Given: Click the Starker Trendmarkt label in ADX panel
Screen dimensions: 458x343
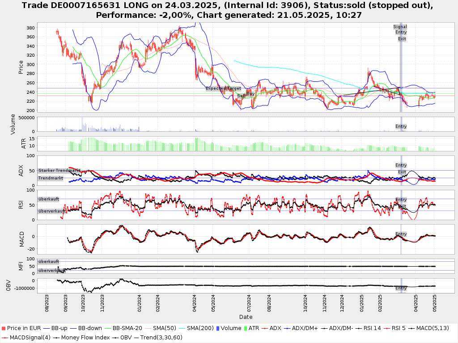Looking at the screenshot, I should (x=59, y=171).
